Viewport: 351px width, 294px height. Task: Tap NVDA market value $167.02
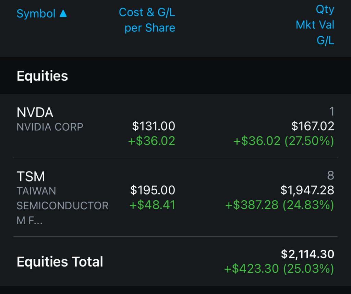(313, 126)
